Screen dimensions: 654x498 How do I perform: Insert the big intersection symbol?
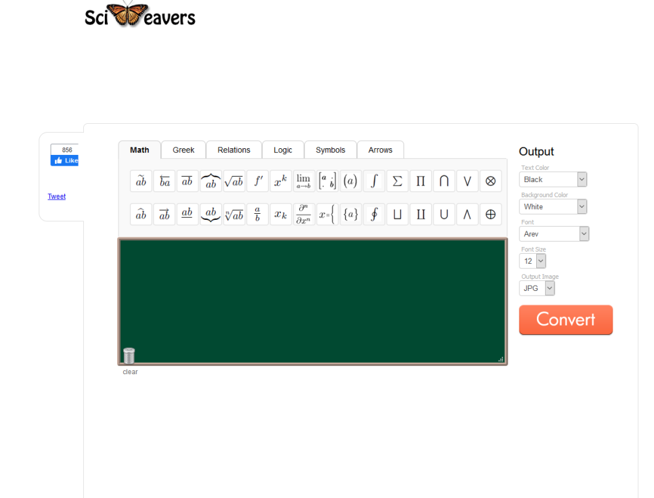[x=444, y=181]
